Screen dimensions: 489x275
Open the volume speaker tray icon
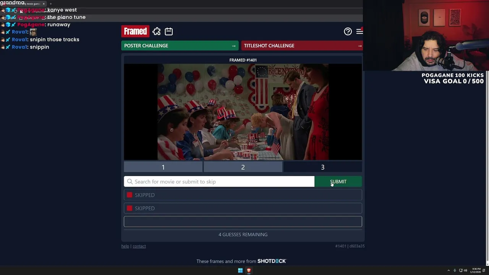(x=465, y=270)
